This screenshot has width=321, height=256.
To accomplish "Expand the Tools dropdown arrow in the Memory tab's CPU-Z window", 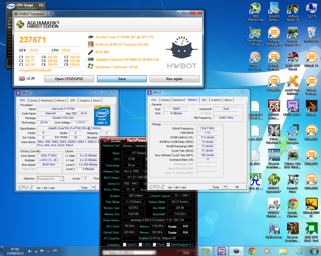I will coord(225,187).
